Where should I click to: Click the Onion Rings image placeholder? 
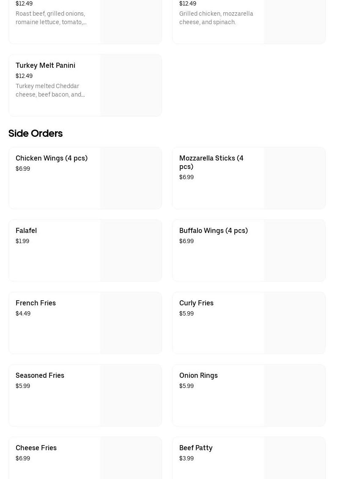[294, 395]
